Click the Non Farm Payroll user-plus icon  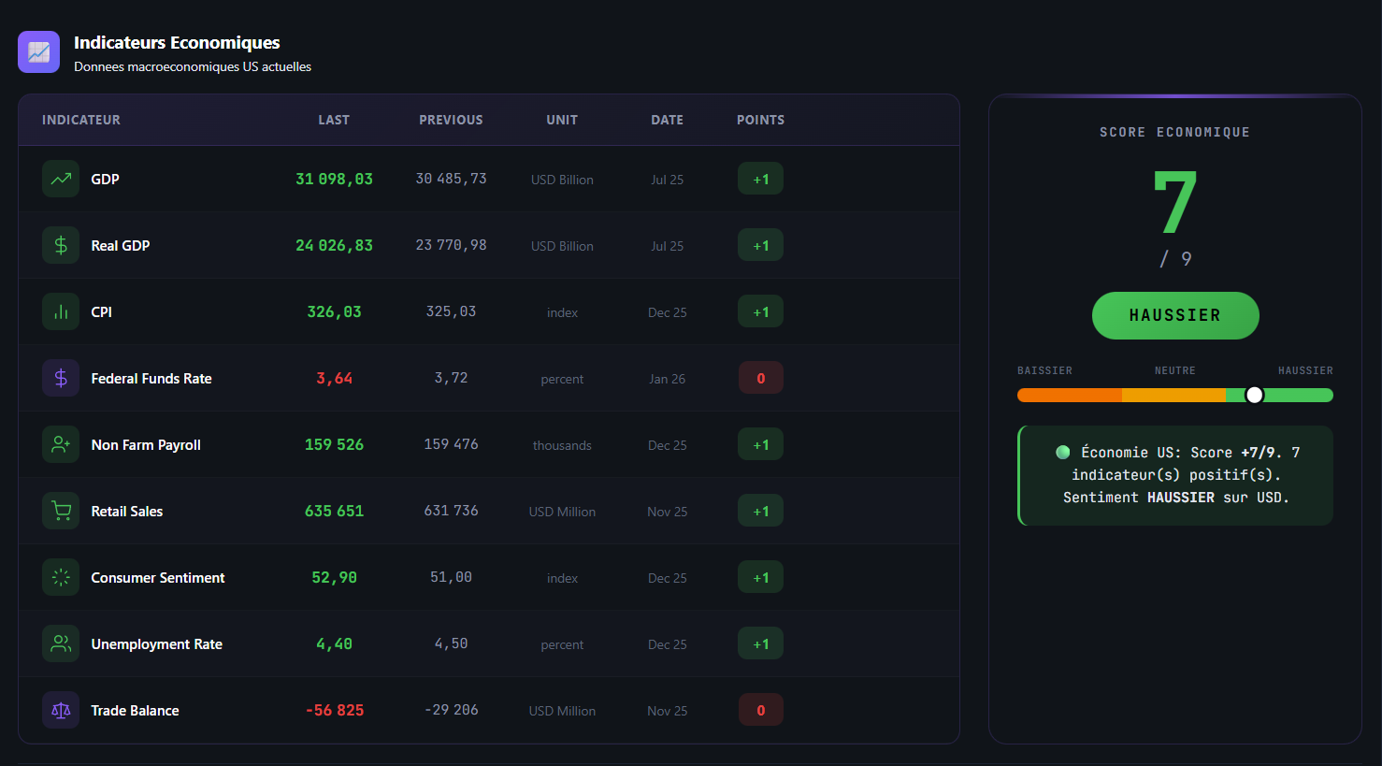coord(61,445)
